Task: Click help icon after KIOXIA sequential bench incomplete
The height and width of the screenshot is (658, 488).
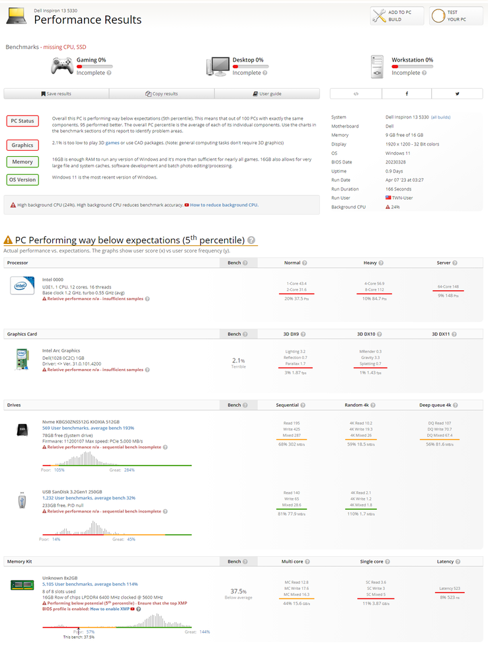Action: click(x=165, y=447)
